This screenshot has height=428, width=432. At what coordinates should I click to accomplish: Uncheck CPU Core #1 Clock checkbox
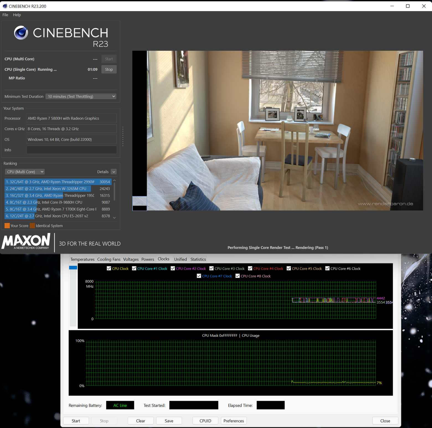coord(134,268)
